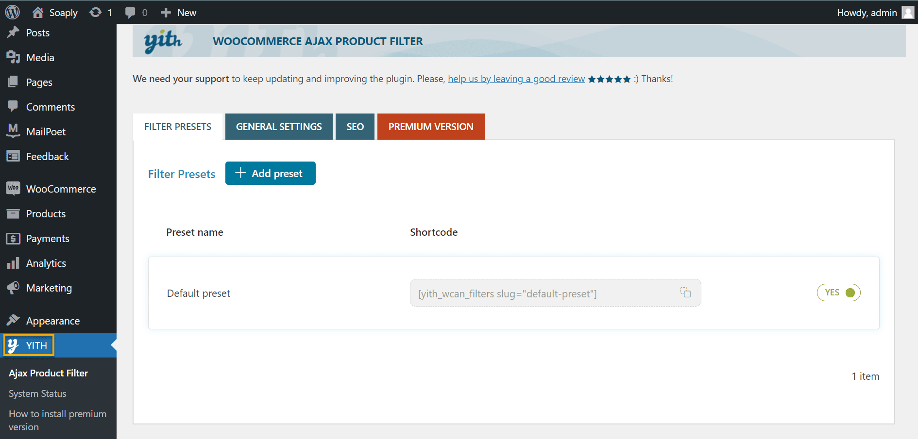Open the General Settings tab
918x439 pixels.
(x=279, y=127)
